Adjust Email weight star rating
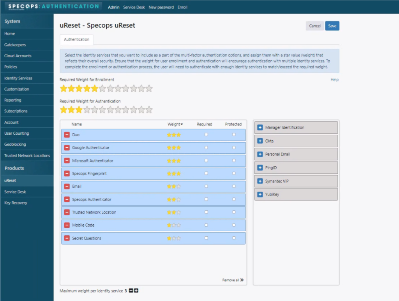 click(x=174, y=187)
